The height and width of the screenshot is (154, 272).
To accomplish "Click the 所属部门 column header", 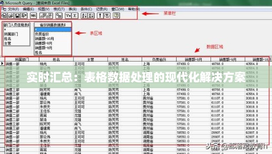I will tap(22, 60).
